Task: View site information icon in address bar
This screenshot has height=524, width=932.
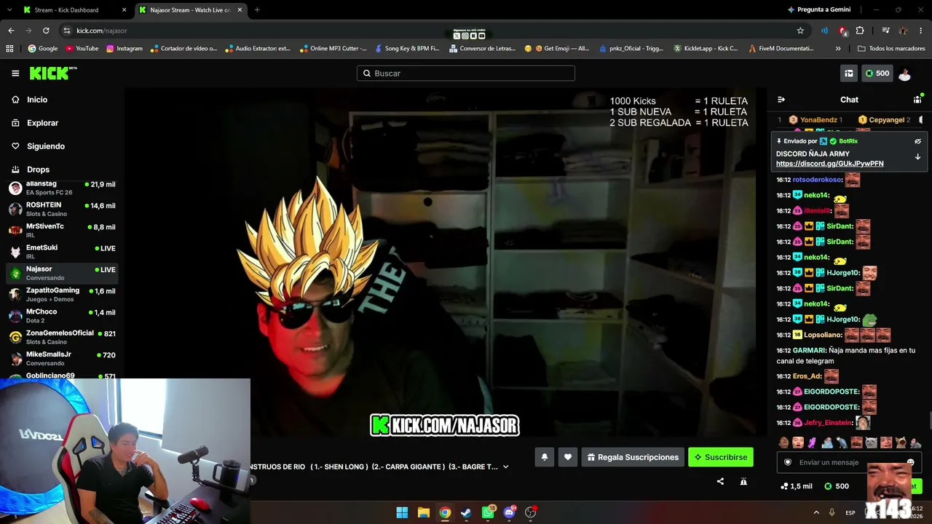Action: point(67,31)
